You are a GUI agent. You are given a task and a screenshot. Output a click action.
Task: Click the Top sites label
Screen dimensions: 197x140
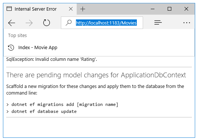pyautogui.click(x=18, y=36)
